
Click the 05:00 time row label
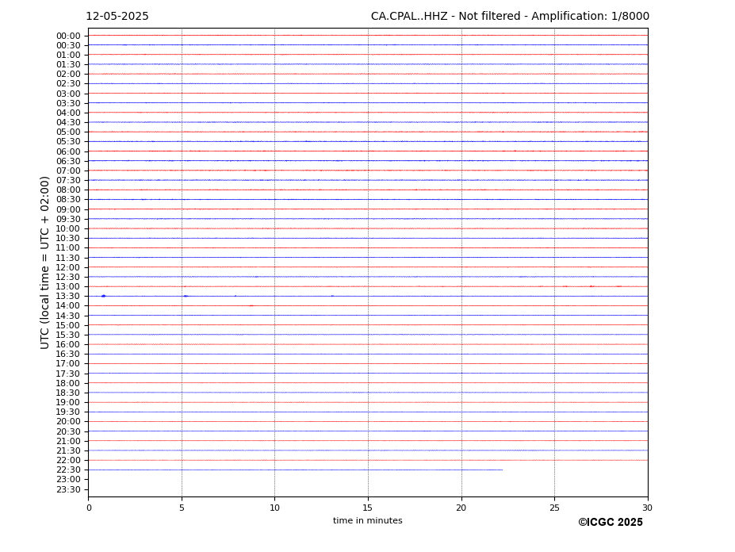(x=68, y=132)
